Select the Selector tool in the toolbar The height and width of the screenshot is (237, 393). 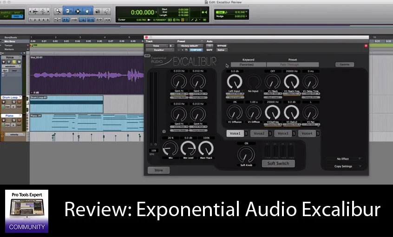coord(78,11)
